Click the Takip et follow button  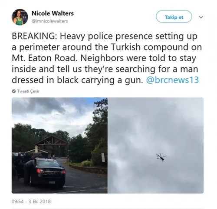174,17
